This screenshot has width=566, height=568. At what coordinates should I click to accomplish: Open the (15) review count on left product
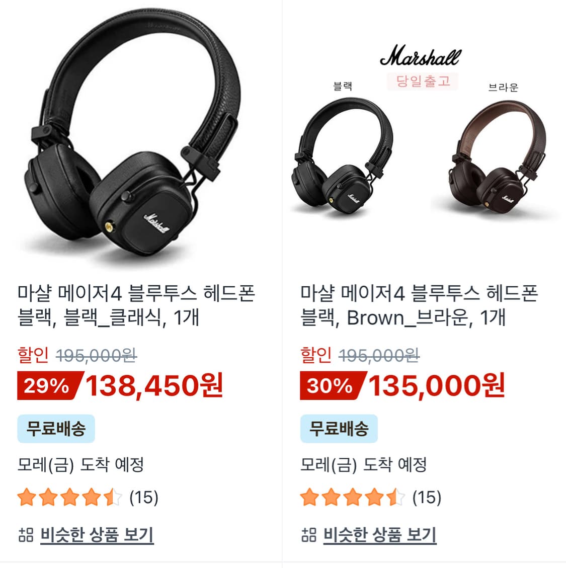pyautogui.click(x=144, y=498)
